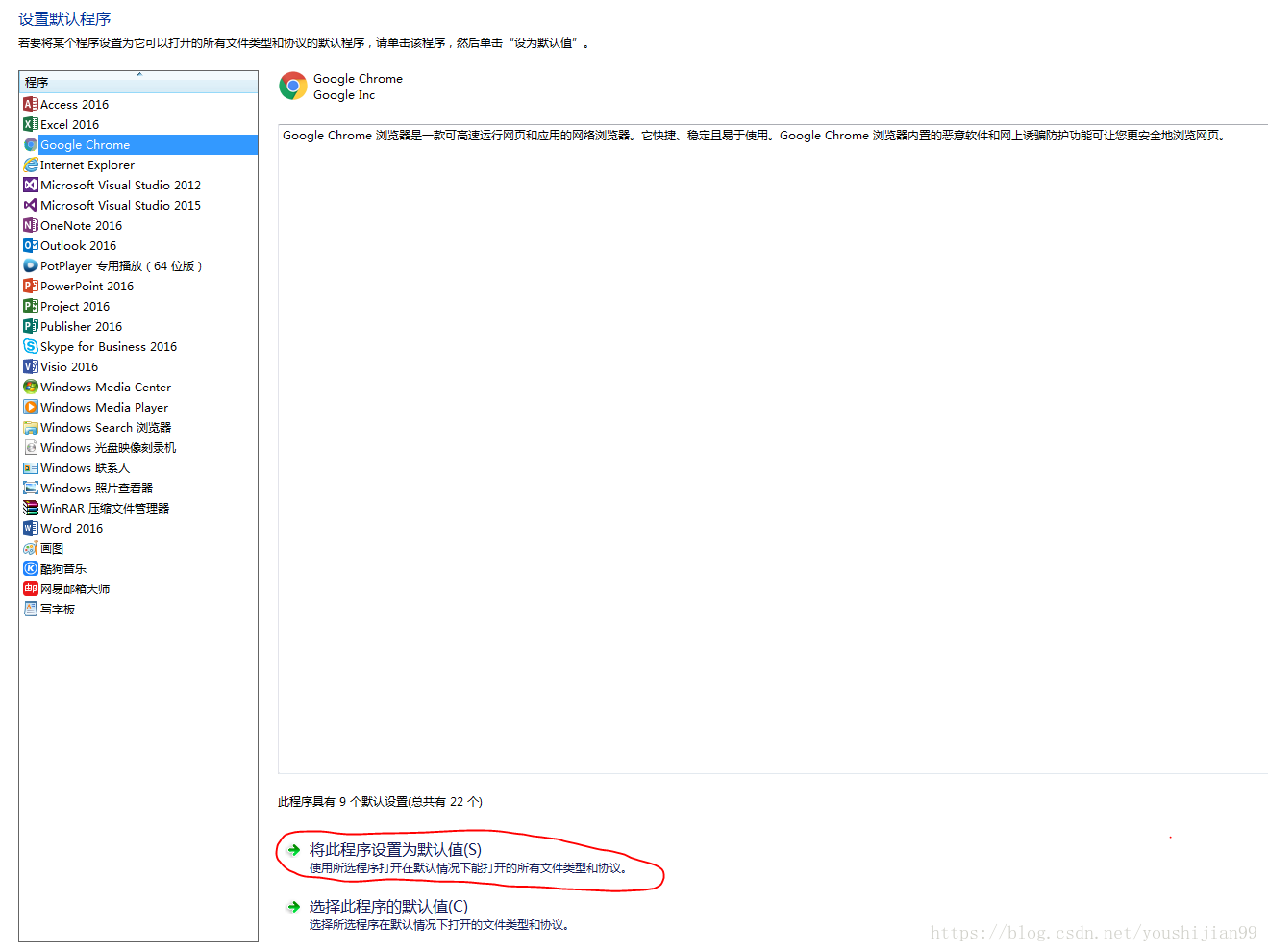Click the Project 2016 icon
The height and width of the screenshot is (952, 1268).
31,306
